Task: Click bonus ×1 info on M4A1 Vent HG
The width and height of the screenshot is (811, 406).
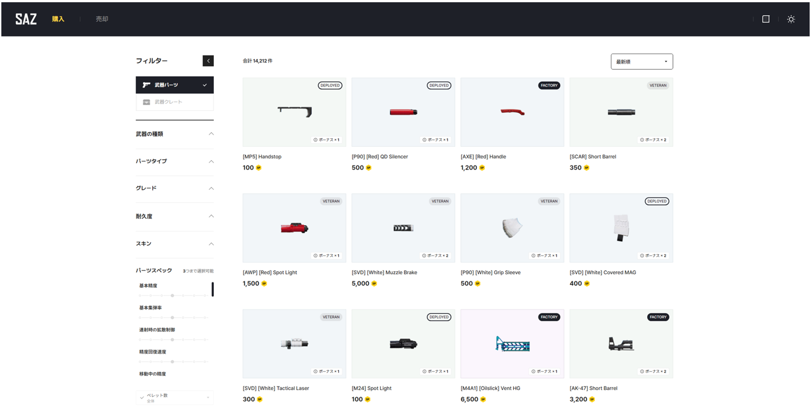Action: (545, 372)
